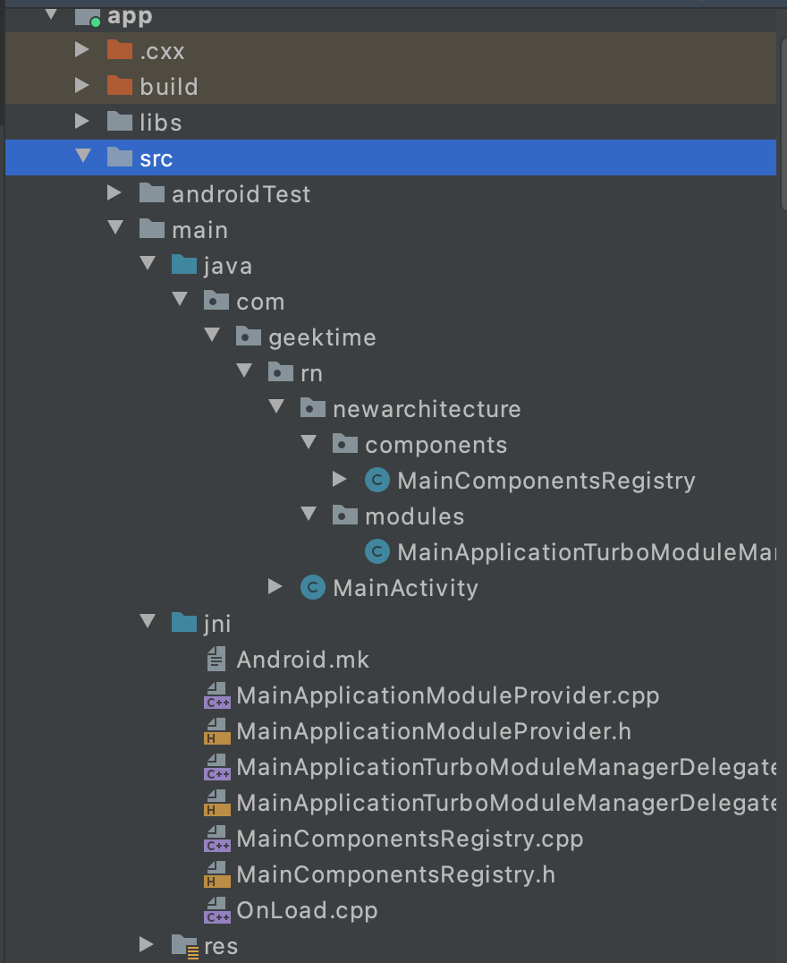787x963 pixels.
Task: Expand the androidTest folder arrow
Action: 114,193
